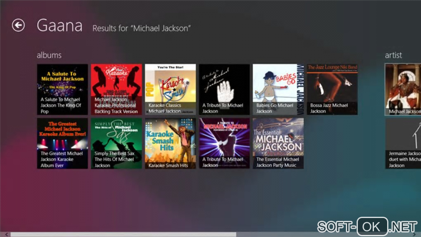Go back using the circled arrow

coord(18,25)
